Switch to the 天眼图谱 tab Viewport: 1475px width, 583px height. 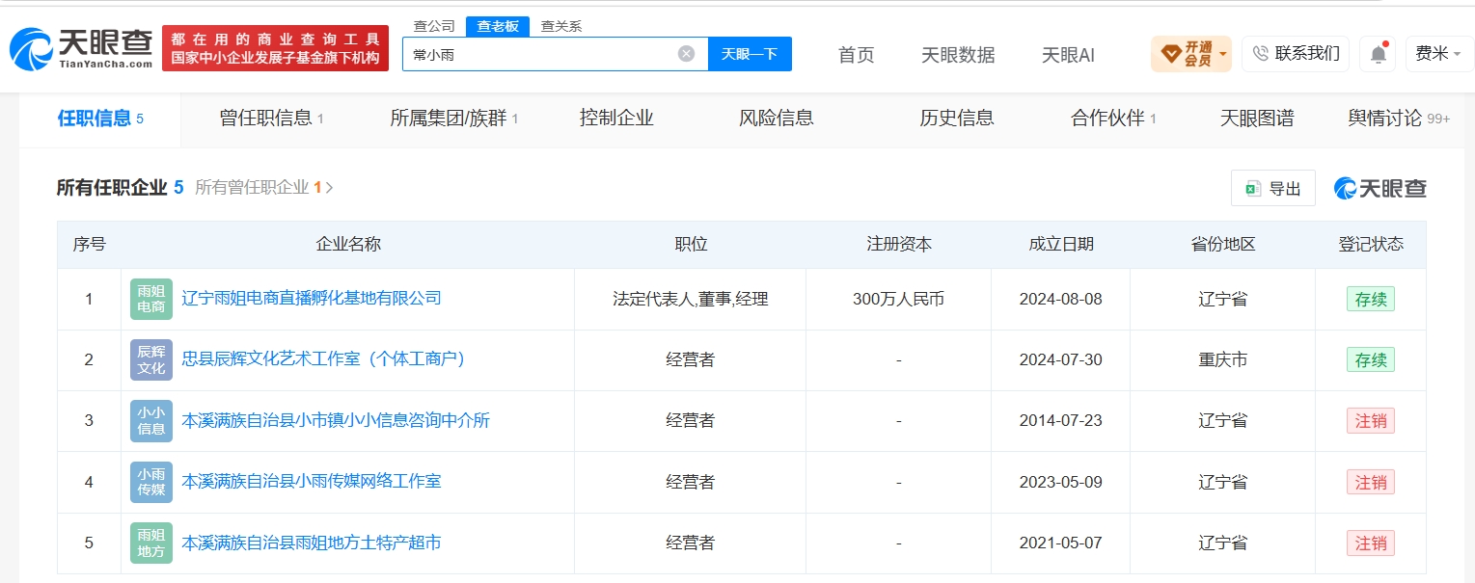(1257, 119)
